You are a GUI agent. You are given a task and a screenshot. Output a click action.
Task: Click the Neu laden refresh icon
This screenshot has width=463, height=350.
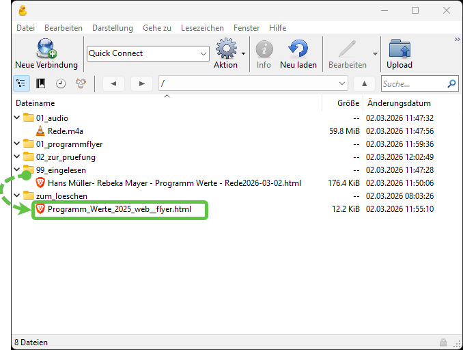[298, 49]
